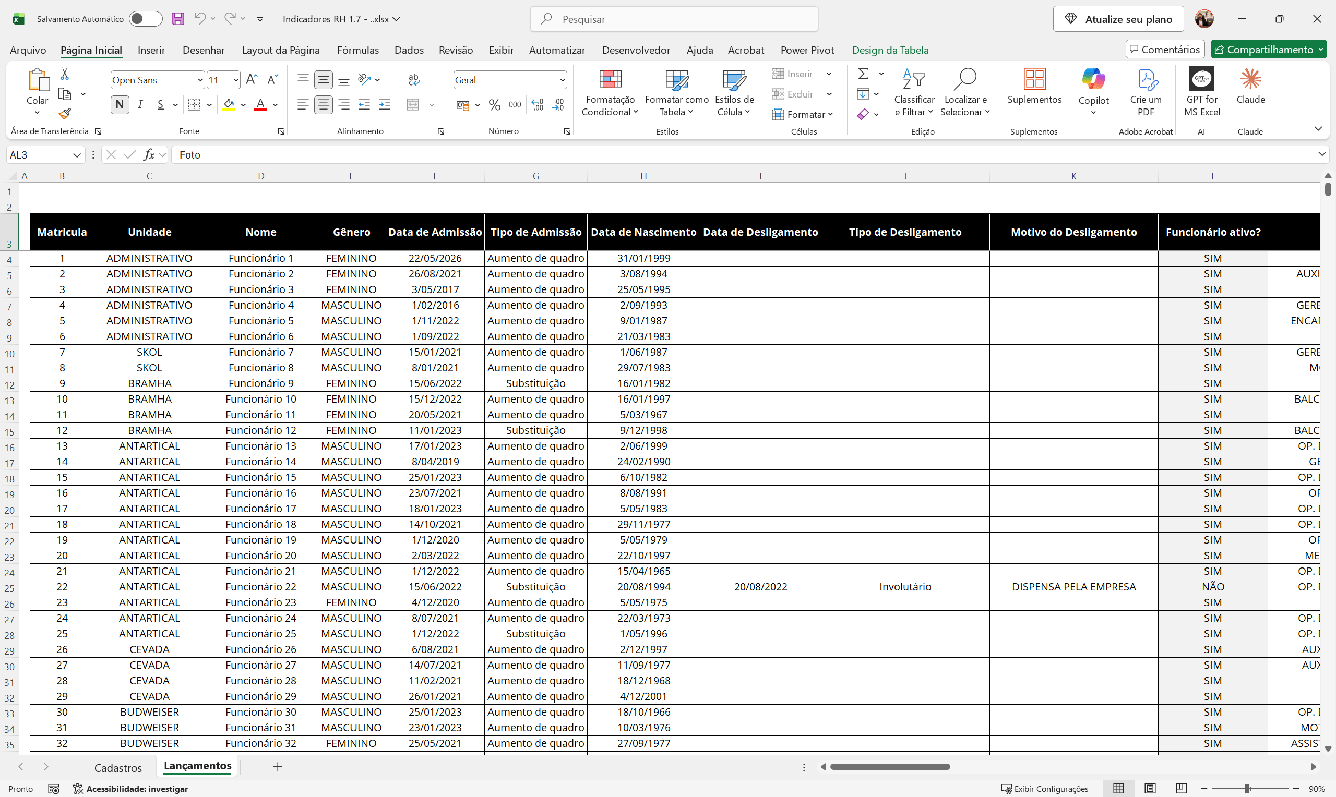Click the Wrap Text icon
The width and height of the screenshot is (1336, 797).
[414, 79]
